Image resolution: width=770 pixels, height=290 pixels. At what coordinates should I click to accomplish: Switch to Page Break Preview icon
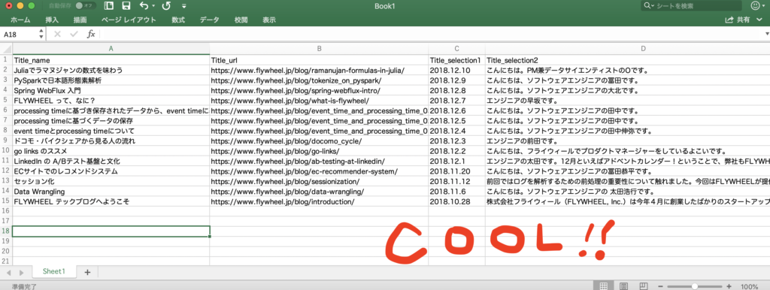coord(644,286)
